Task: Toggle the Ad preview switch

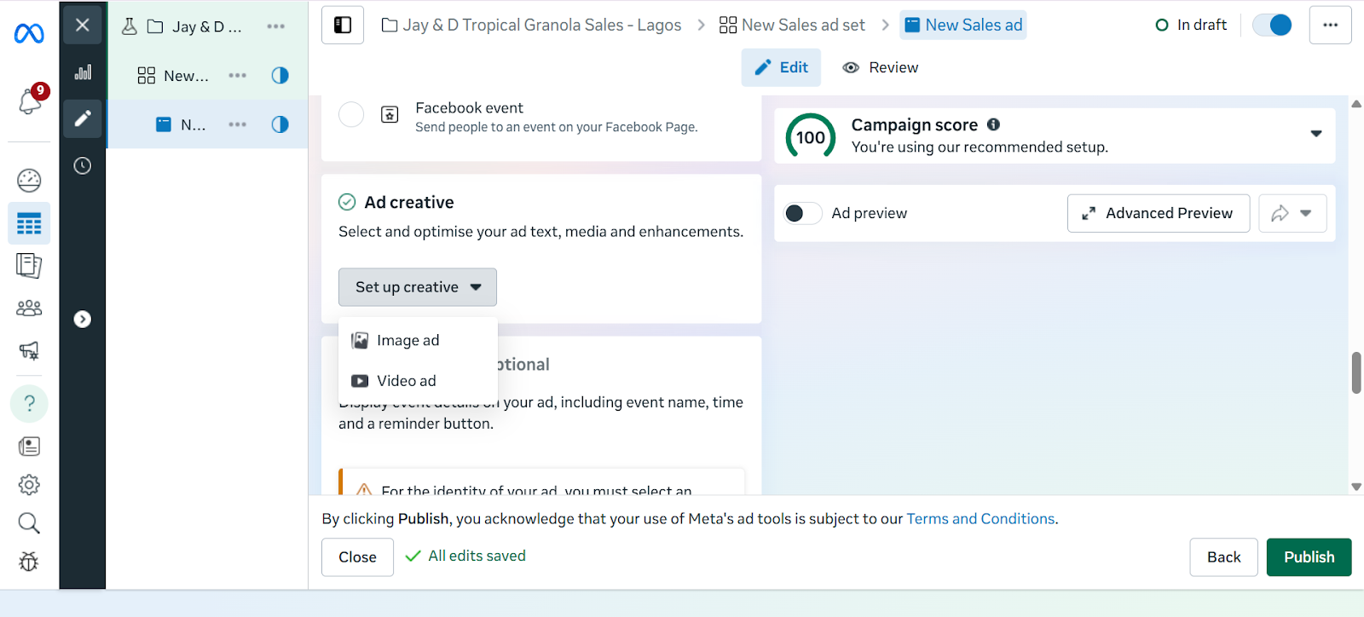Action: (x=802, y=213)
